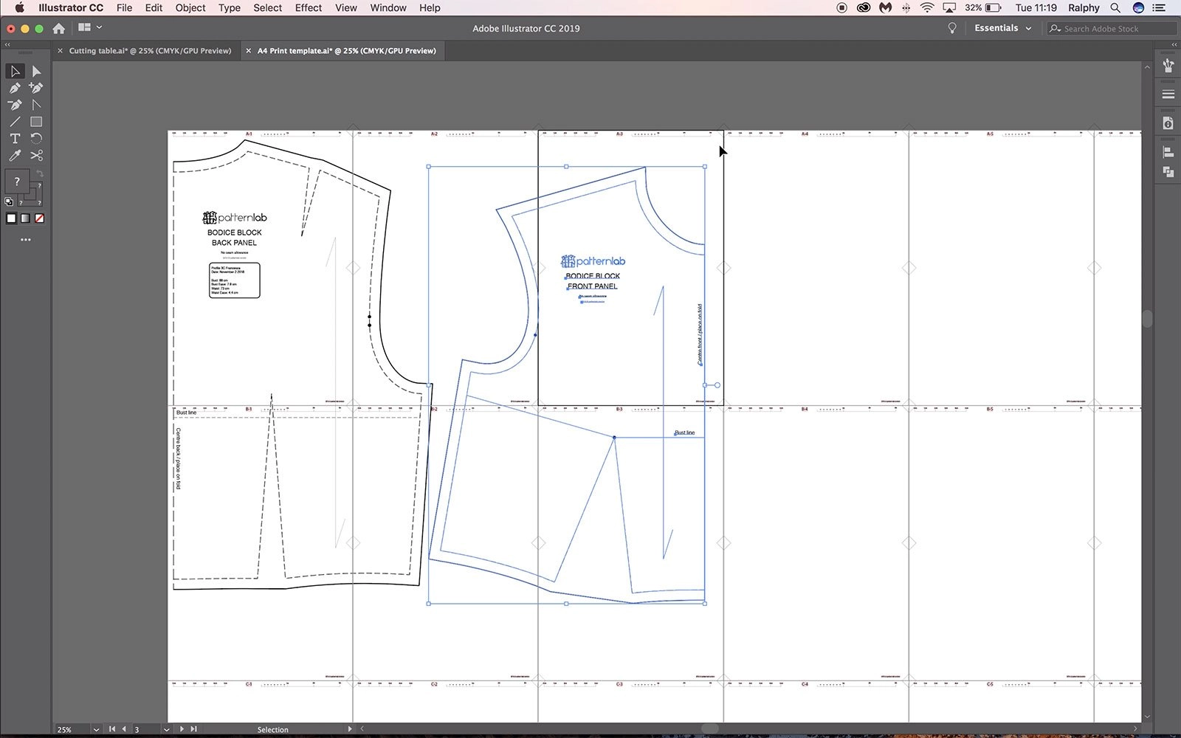The height and width of the screenshot is (738, 1181).
Task: Click the Wi-Fi status icon
Action: click(x=927, y=8)
